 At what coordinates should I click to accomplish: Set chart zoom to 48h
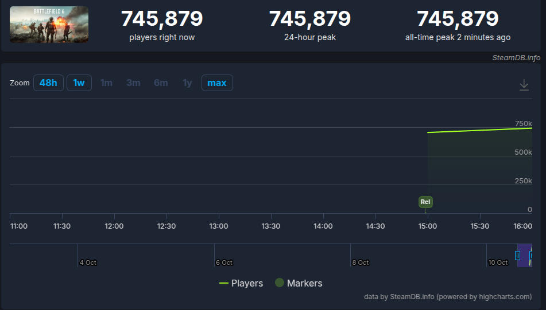pos(48,83)
